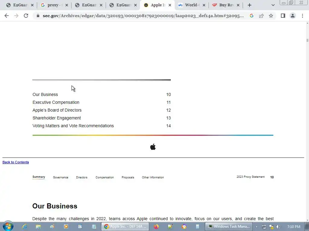309x231 pixels.
Task: Open the Windows Start menu
Action: tap(8, 226)
